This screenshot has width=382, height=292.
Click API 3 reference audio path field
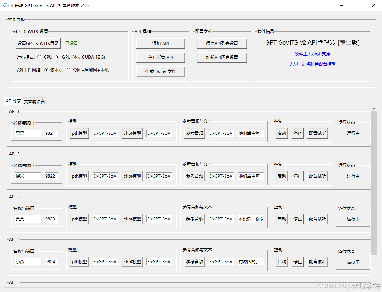point(221,219)
